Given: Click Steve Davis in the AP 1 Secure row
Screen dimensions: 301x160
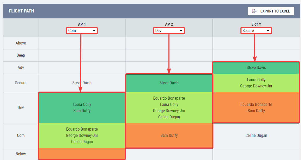Looking at the screenshot, I should point(82,83).
